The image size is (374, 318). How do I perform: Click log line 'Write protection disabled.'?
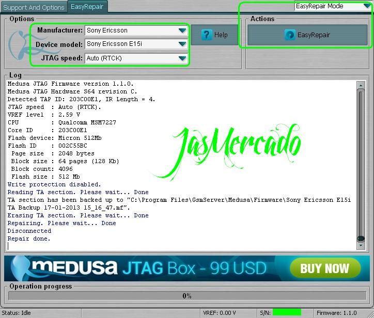point(54,184)
